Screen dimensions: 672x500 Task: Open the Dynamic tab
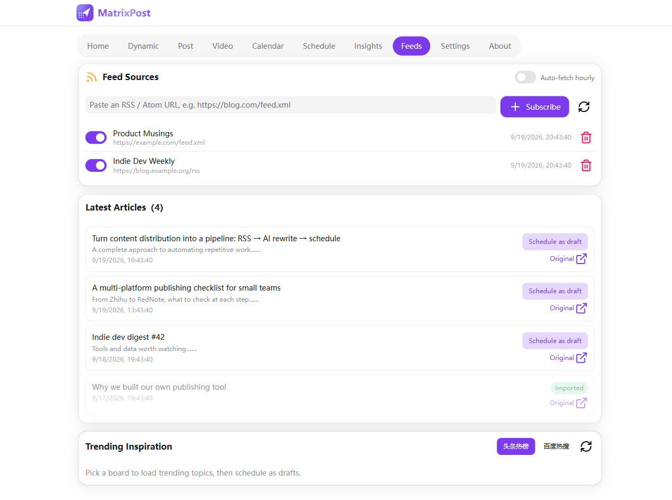(x=143, y=46)
